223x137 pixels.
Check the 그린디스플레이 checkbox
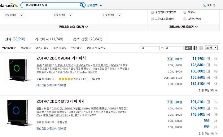152,19
